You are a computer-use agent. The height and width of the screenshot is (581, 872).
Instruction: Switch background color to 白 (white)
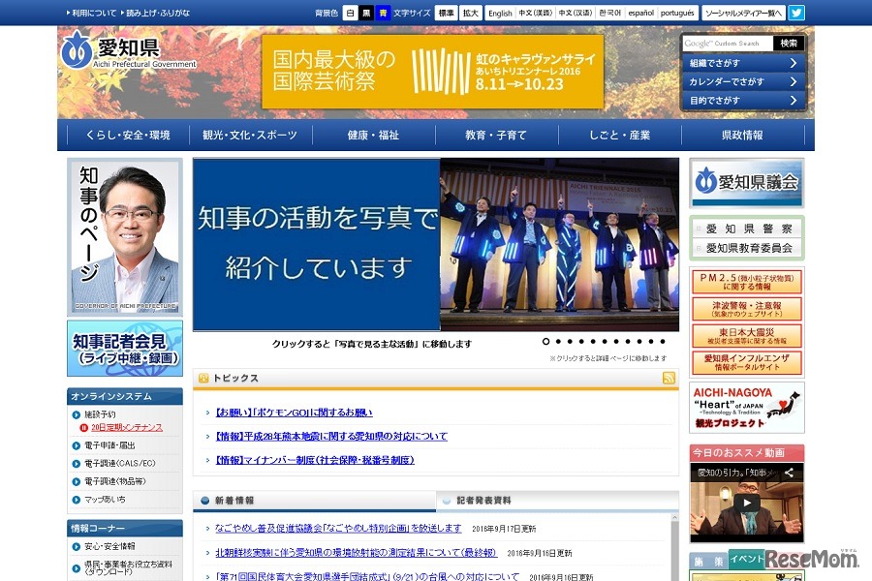pos(350,13)
